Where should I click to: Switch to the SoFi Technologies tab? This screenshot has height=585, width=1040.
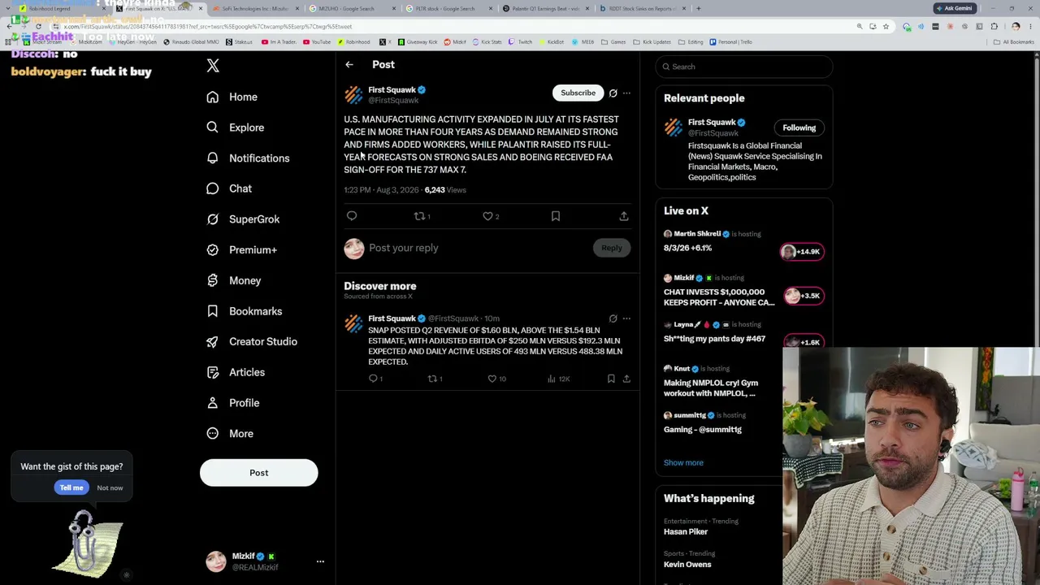pyautogui.click(x=254, y=9)
